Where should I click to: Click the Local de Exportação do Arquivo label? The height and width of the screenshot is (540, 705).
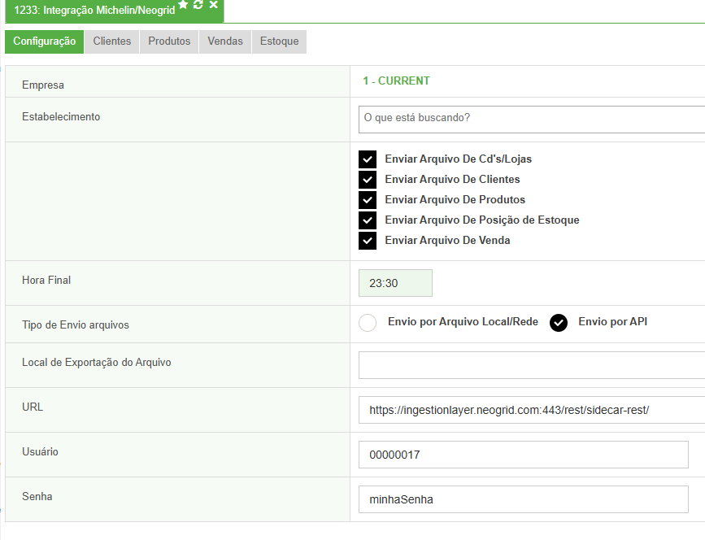(97, 363)
